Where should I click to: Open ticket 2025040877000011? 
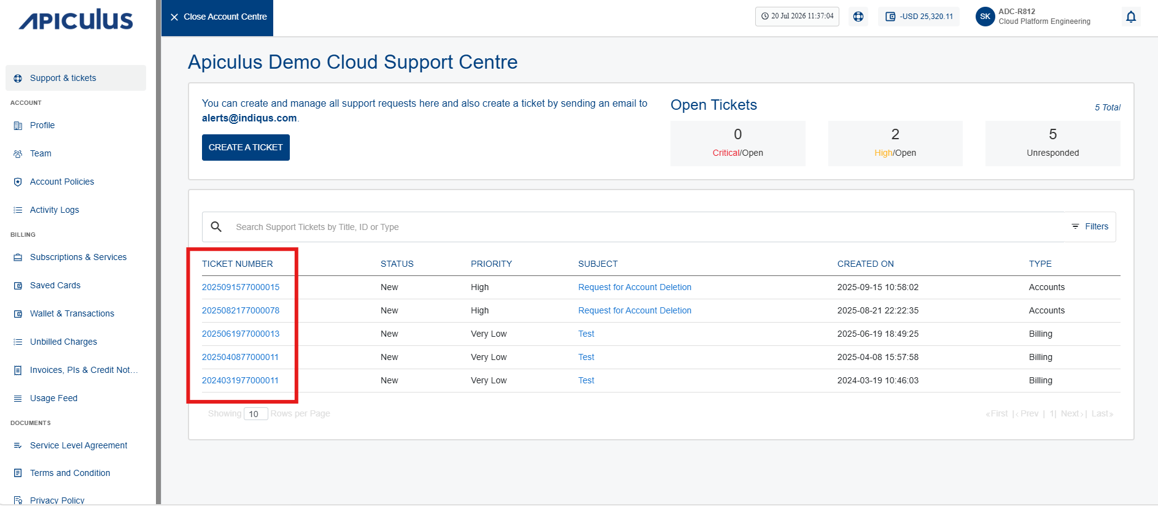click(240, 358)
